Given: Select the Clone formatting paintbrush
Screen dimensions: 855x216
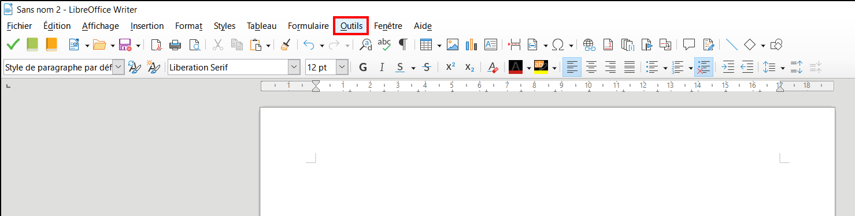Looking at the screenshot, I should coord(286,44).
